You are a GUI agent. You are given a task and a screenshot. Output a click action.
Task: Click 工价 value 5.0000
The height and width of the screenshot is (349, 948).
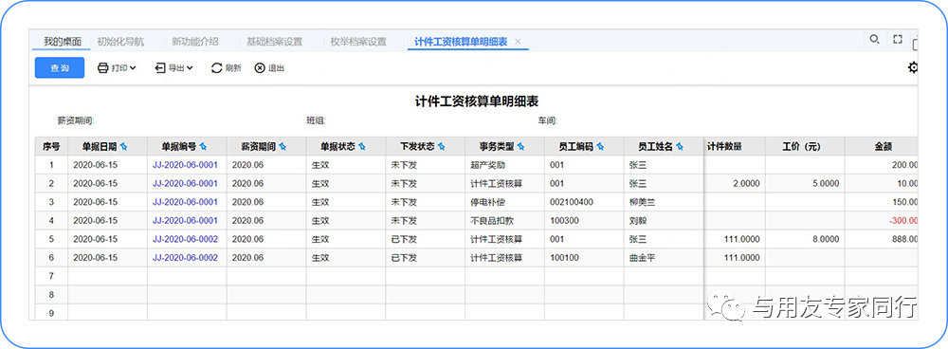[x=825, y=183]
